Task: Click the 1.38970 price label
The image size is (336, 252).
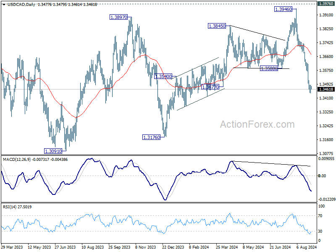Action: (118, 17)
